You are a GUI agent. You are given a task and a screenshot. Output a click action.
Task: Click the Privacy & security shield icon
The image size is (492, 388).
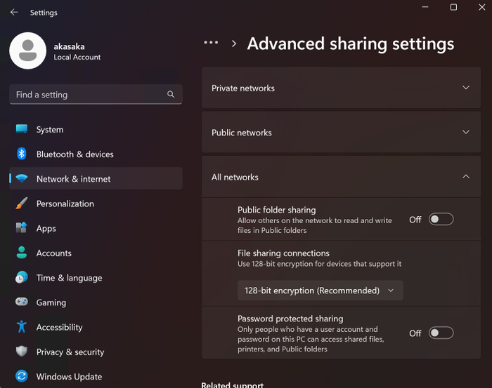click(x=22, y=352)
